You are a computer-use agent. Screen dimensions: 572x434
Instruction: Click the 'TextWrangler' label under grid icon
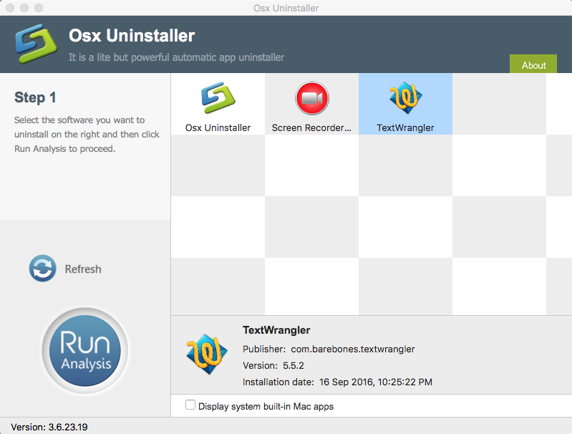405,127
